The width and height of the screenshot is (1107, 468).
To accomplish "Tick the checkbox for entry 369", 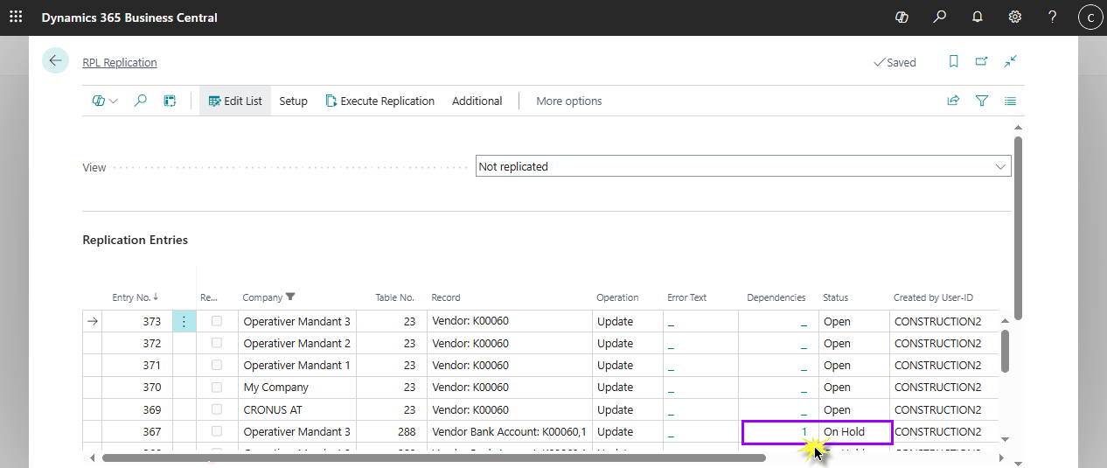I will click(x=217, y=409).
